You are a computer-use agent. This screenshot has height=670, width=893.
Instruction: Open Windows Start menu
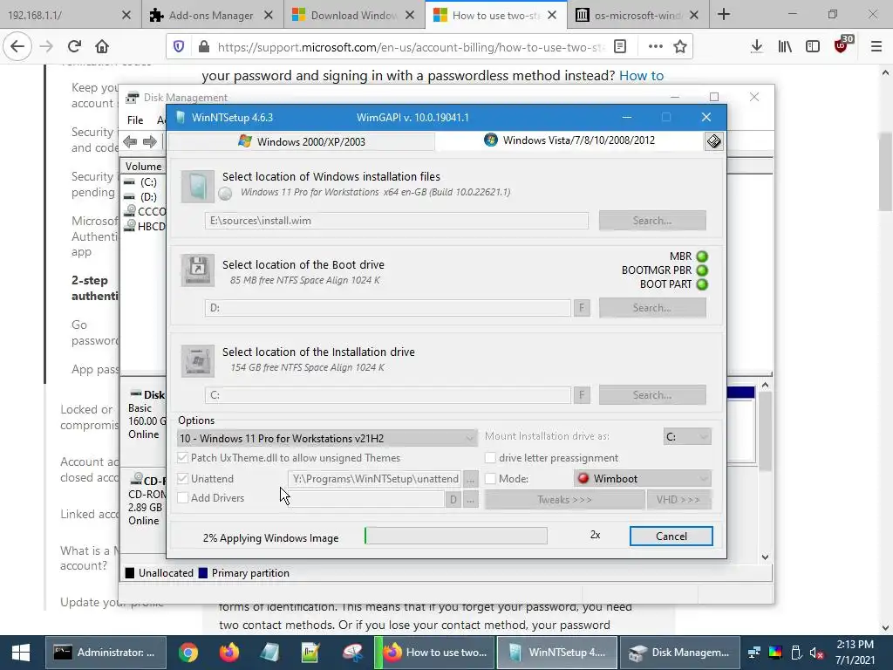click(x=21, y=653)
